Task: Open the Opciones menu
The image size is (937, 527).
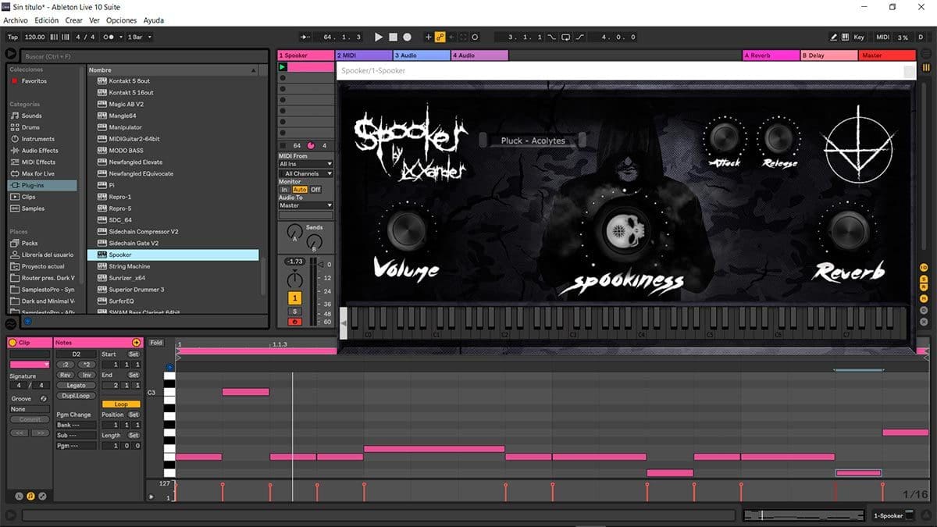Action: (x=121, y=20)
